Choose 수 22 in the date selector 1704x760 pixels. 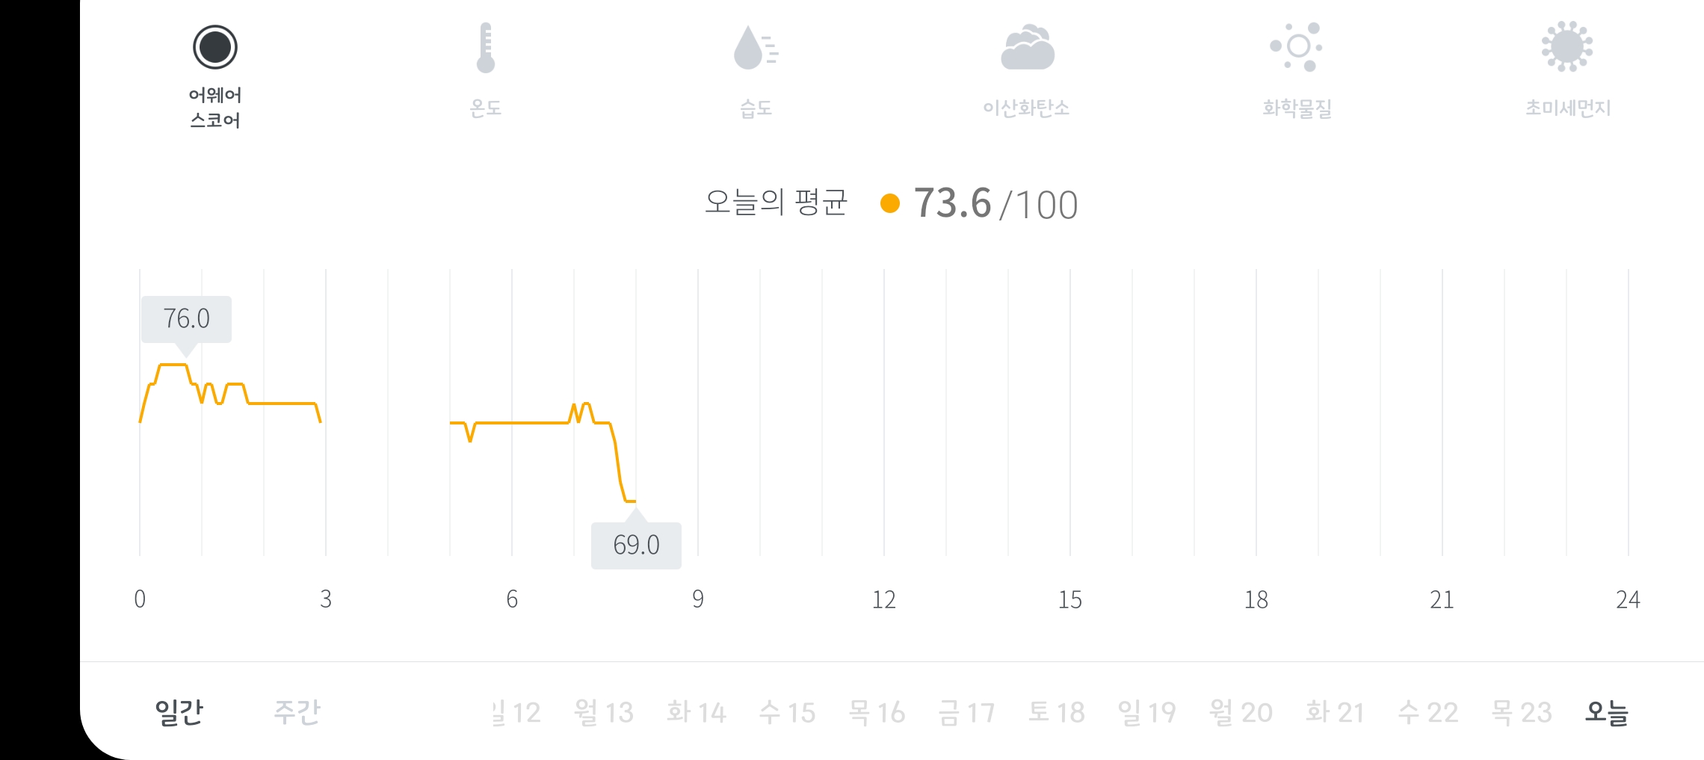pos(1428,712)
